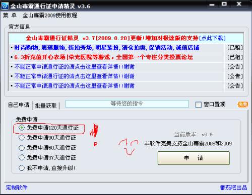Viewport: 252px width, 195px height.
Task: Click the app logo icon in title bar
Action: pos(5,6)
